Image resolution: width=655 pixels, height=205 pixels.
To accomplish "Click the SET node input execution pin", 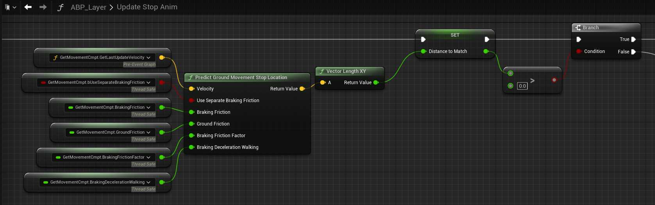I will point(423,39).
